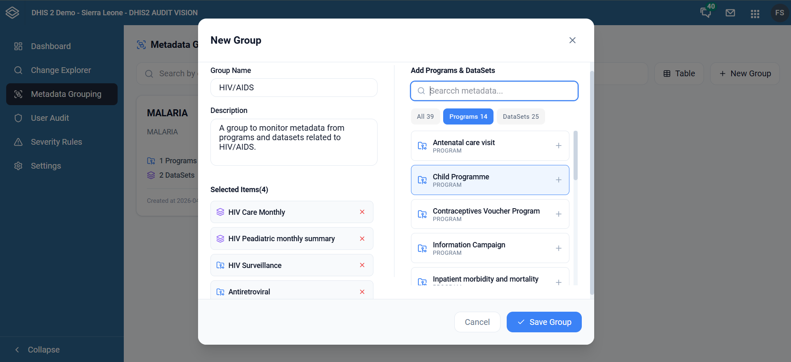Open Change Explorer from the sidebar

click(62, 70)
